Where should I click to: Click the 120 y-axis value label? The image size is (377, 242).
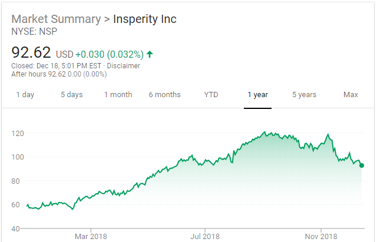(17, 133)
